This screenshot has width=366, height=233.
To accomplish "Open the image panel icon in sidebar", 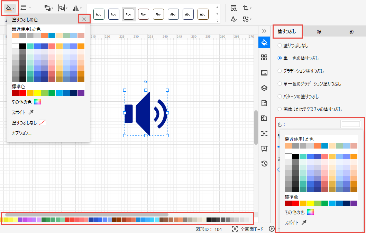I will point(264,73).
